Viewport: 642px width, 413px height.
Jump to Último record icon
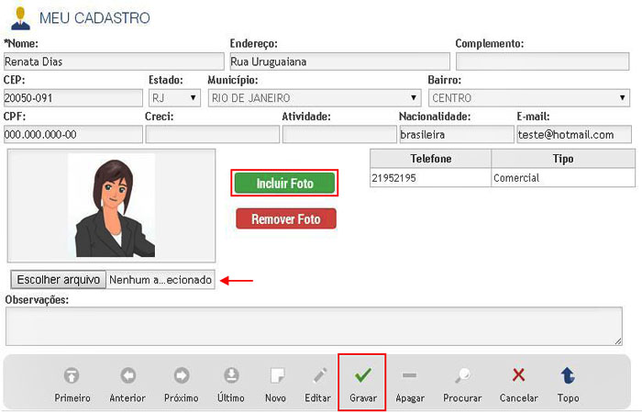(x=232, y=375)
